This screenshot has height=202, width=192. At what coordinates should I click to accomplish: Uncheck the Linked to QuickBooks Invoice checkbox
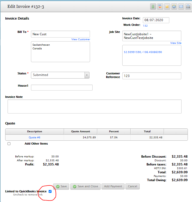tap(50, 192)
